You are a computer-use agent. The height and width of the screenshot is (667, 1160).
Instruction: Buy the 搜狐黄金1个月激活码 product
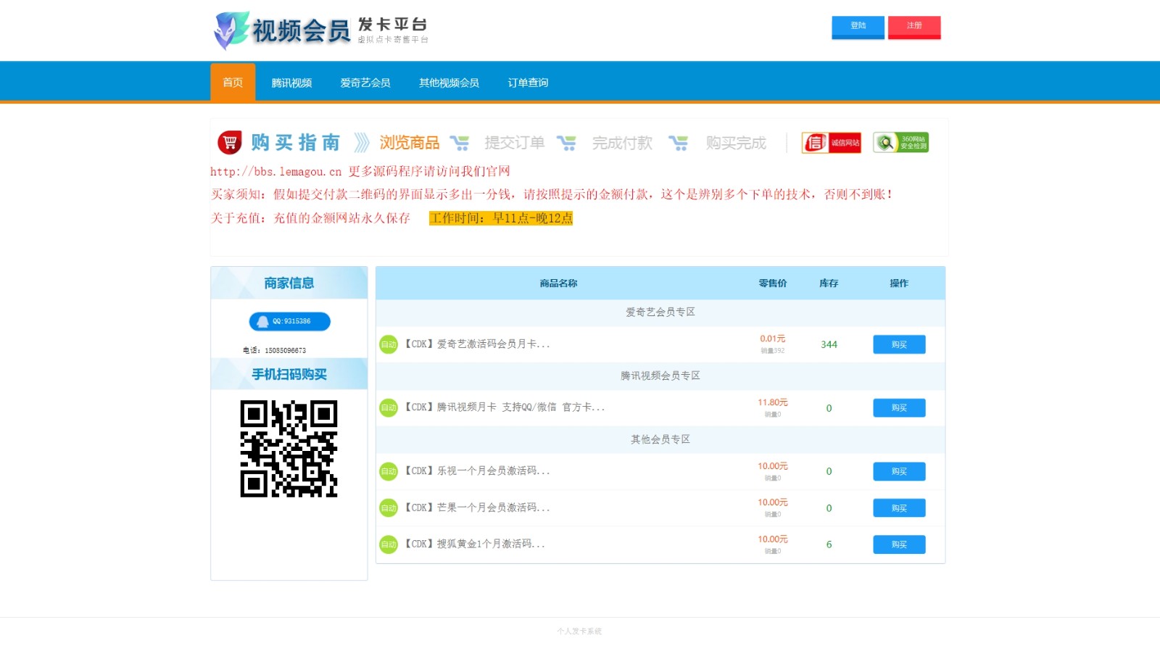tap(899, 544)
